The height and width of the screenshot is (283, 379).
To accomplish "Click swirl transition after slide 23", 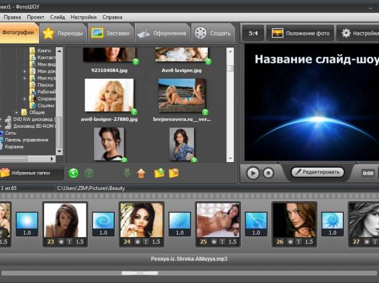I will [103, 224].
